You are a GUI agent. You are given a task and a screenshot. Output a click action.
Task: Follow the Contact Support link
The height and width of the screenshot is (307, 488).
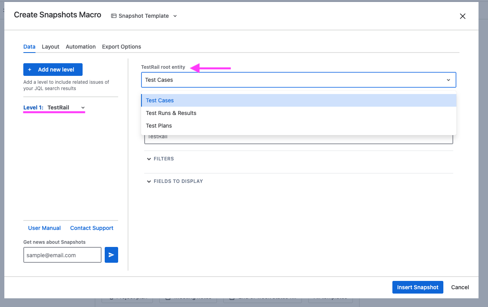coord(92,228)
